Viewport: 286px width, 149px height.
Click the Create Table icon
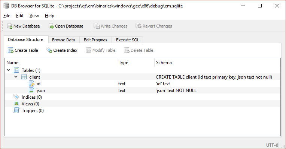point(10,50)
